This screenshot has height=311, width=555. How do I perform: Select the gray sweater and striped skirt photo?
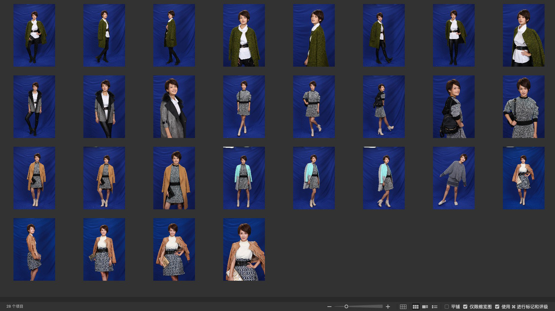[453, 178]
